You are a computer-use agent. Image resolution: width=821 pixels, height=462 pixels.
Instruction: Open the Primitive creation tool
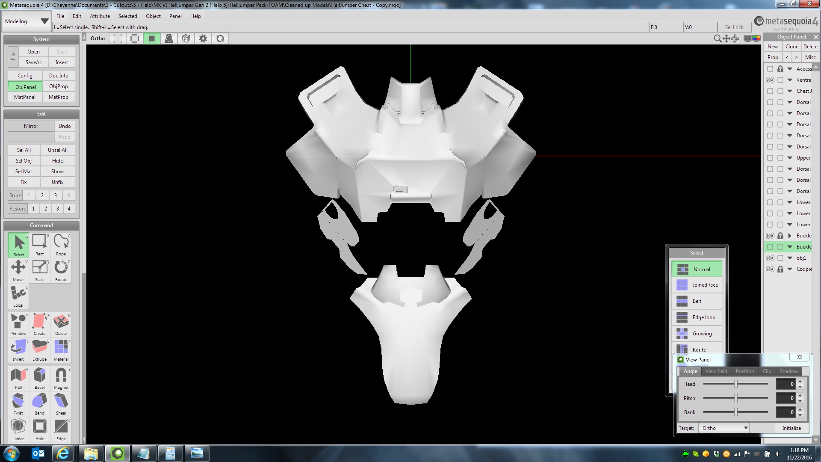tap(18, 324)
